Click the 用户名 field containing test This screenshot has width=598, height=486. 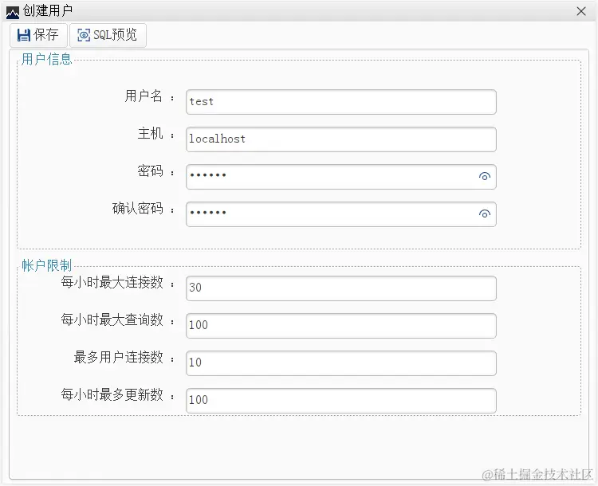tap(341, 102)
